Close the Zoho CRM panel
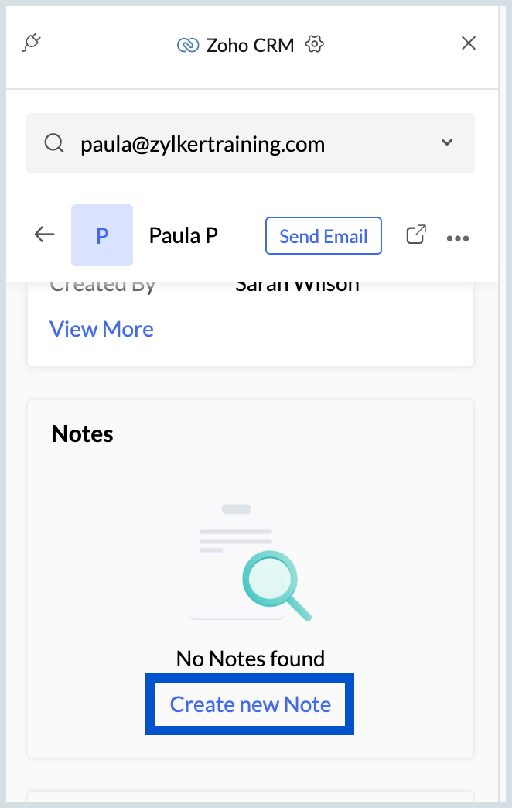This screenshot has height=808, width=512. (468, 43)
